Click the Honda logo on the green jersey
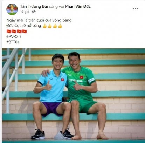The width and height of the screenshot is (145, 143). [76, 80]
